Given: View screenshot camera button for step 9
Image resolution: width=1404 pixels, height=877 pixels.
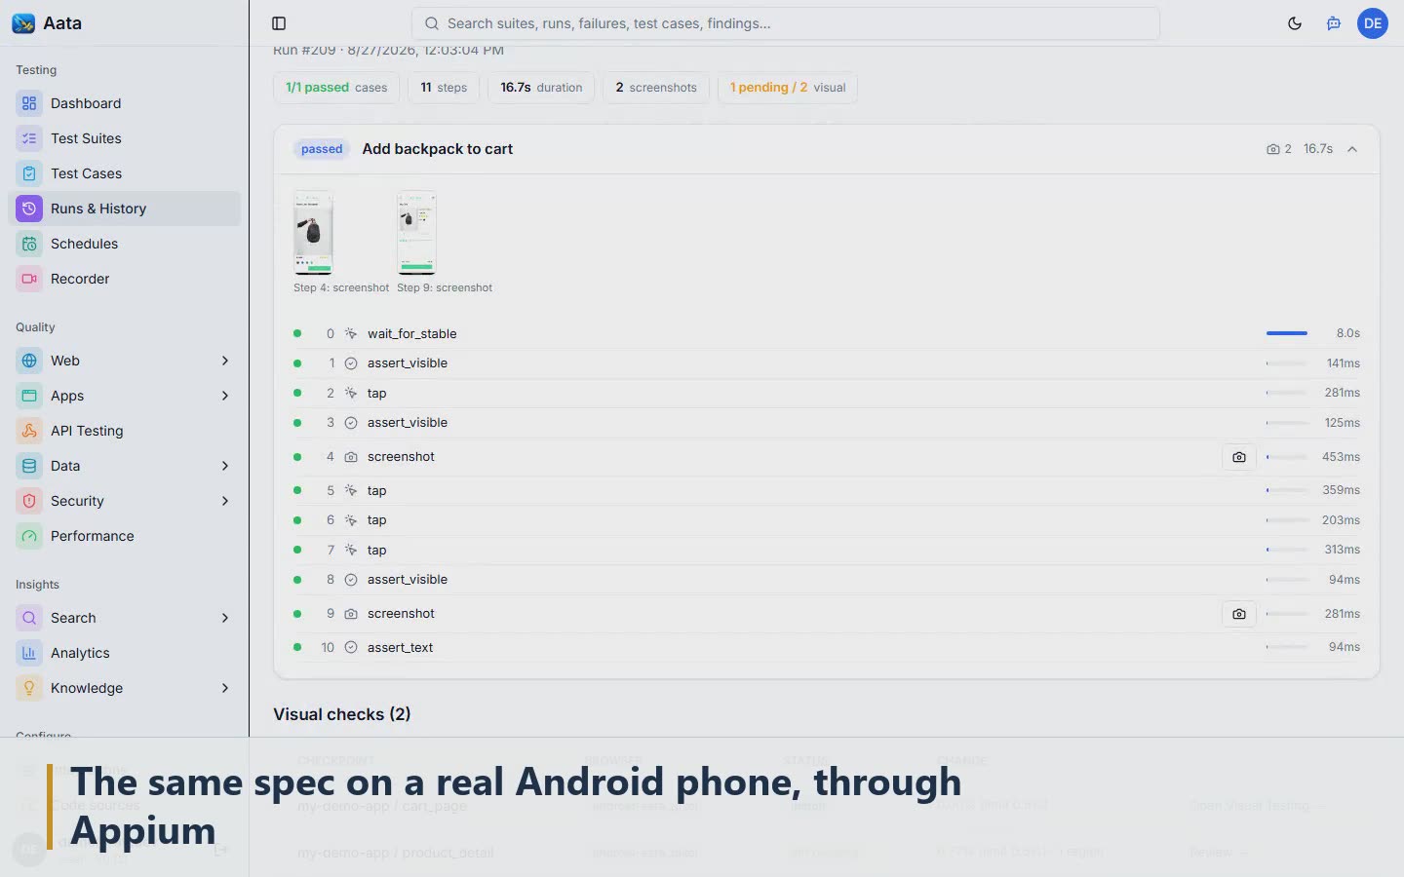Looking at the screenshot, I should (x=1238, y=614).
